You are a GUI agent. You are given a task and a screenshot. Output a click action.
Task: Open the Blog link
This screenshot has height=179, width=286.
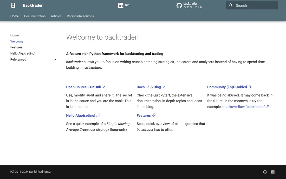pos(157,87)
